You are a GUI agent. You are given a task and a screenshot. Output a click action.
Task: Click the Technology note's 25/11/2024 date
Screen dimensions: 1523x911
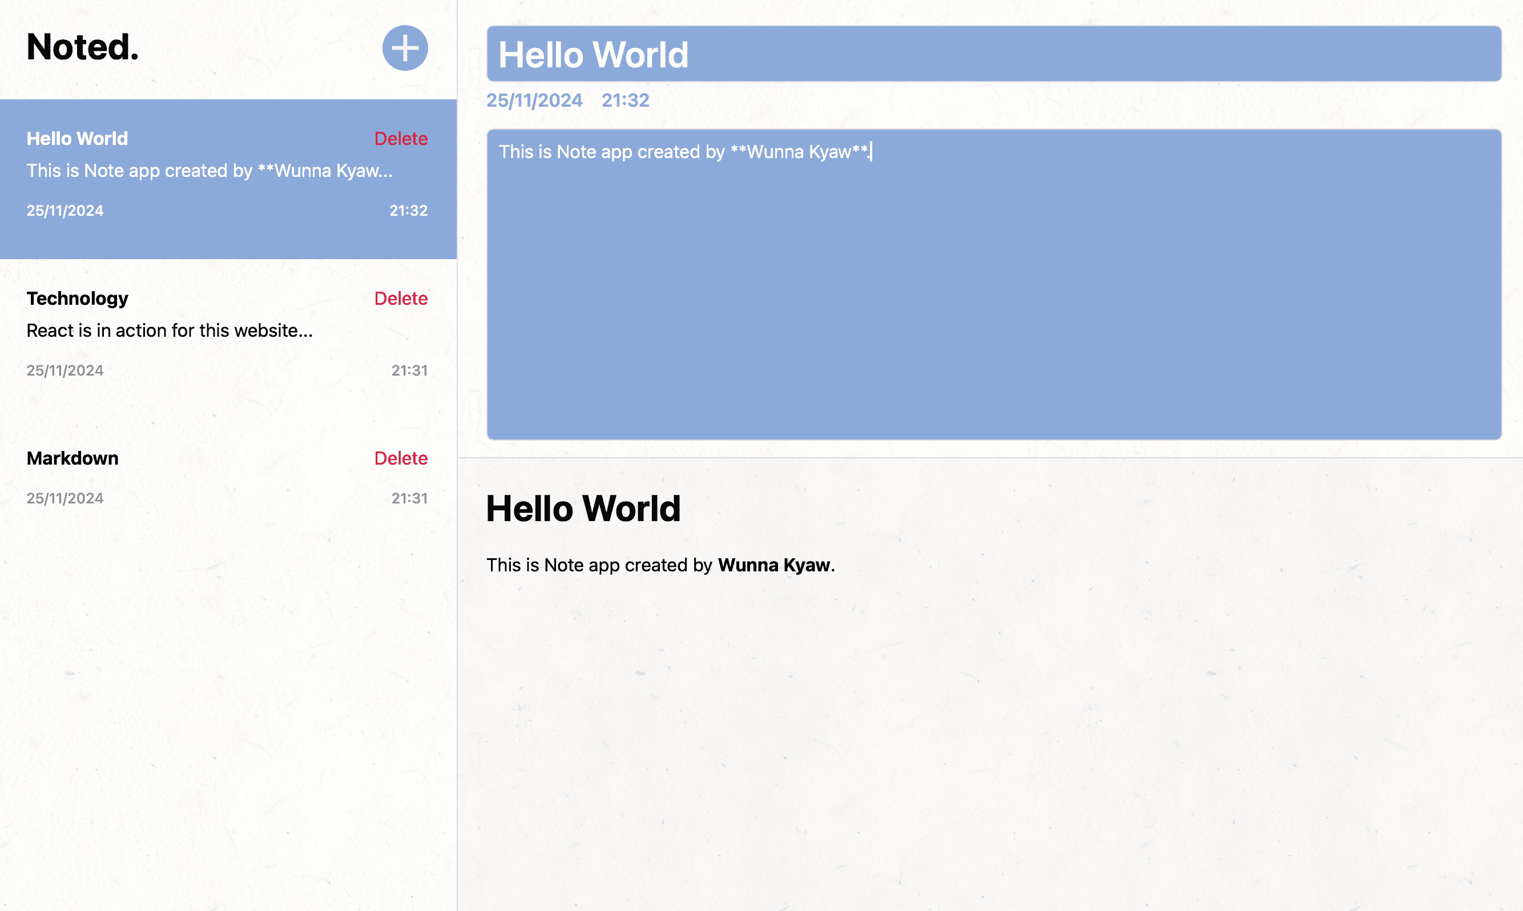(x=65, y=370)
